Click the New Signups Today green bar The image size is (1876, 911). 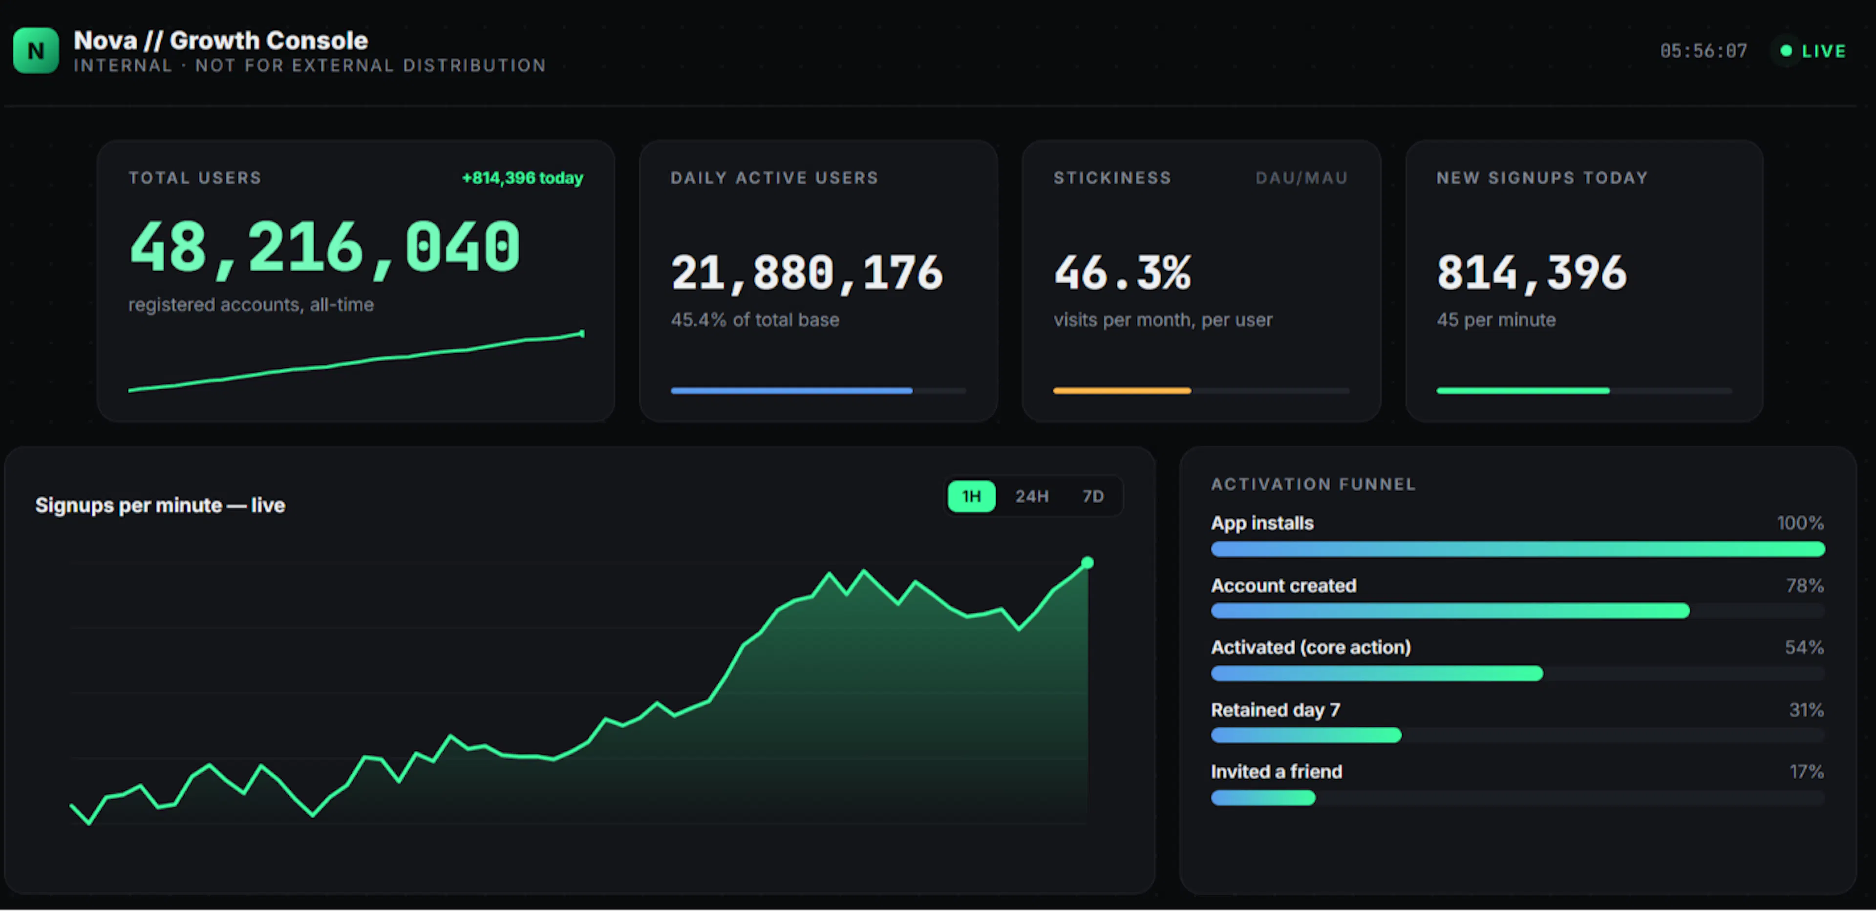coord(1584,391)
